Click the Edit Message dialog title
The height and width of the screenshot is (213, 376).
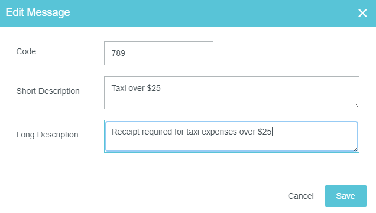coord(38,12)
